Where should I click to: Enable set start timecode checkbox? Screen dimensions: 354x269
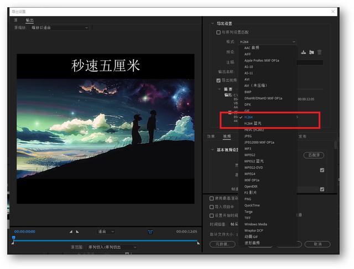click(x=211, y=215)
